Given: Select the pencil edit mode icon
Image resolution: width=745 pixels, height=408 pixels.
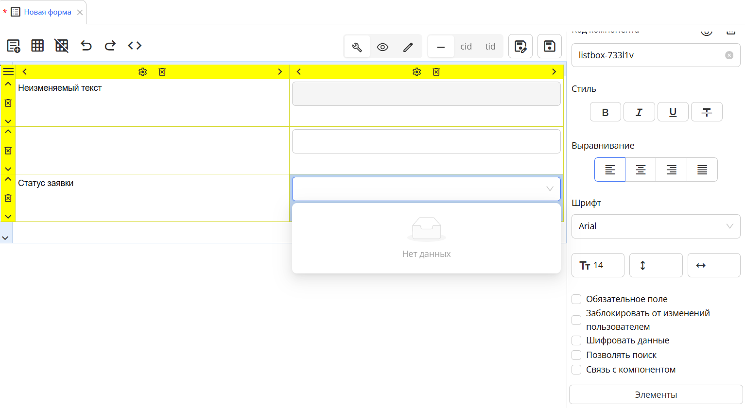Looking at the screenshot, I should tap(408, 46).
